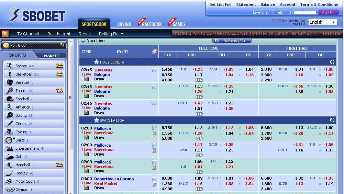Image resolution: width=344 pixels, height=194 pixels.
Task: Select the Golf icon
Action: click(10, 157)
